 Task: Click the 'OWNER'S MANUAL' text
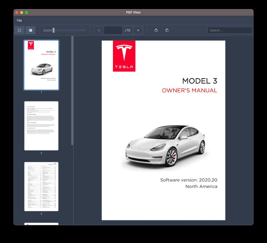190,91
